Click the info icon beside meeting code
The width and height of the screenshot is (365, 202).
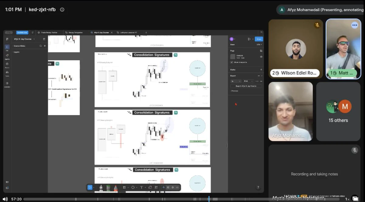tap(62, 9)
